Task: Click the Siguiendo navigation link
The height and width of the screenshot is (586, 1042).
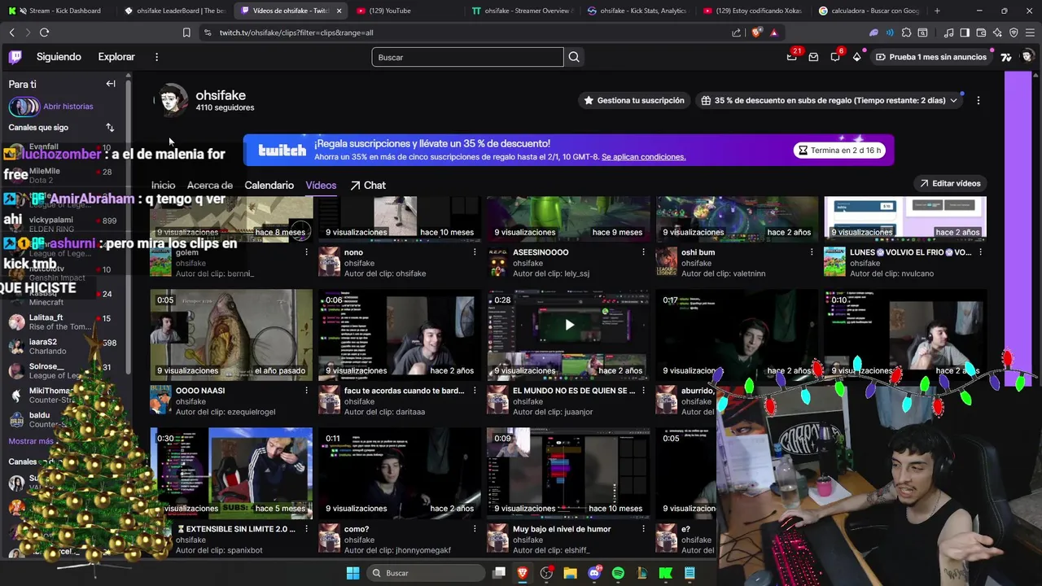Action: [x=59, y=57]
